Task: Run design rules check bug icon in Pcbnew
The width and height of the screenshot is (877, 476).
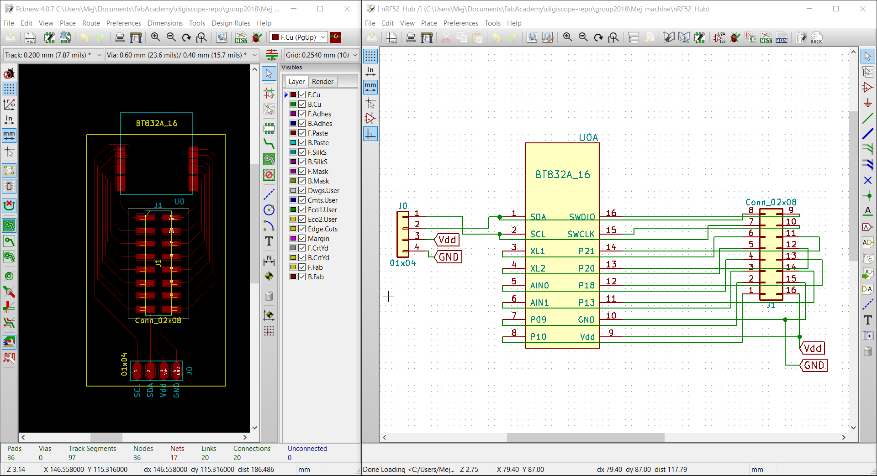Action: (x=257, y=37)
